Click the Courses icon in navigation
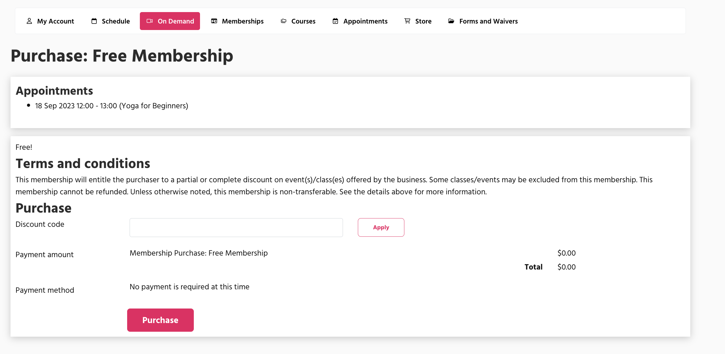This screenshot has width=725, height=354. (283, 21)
